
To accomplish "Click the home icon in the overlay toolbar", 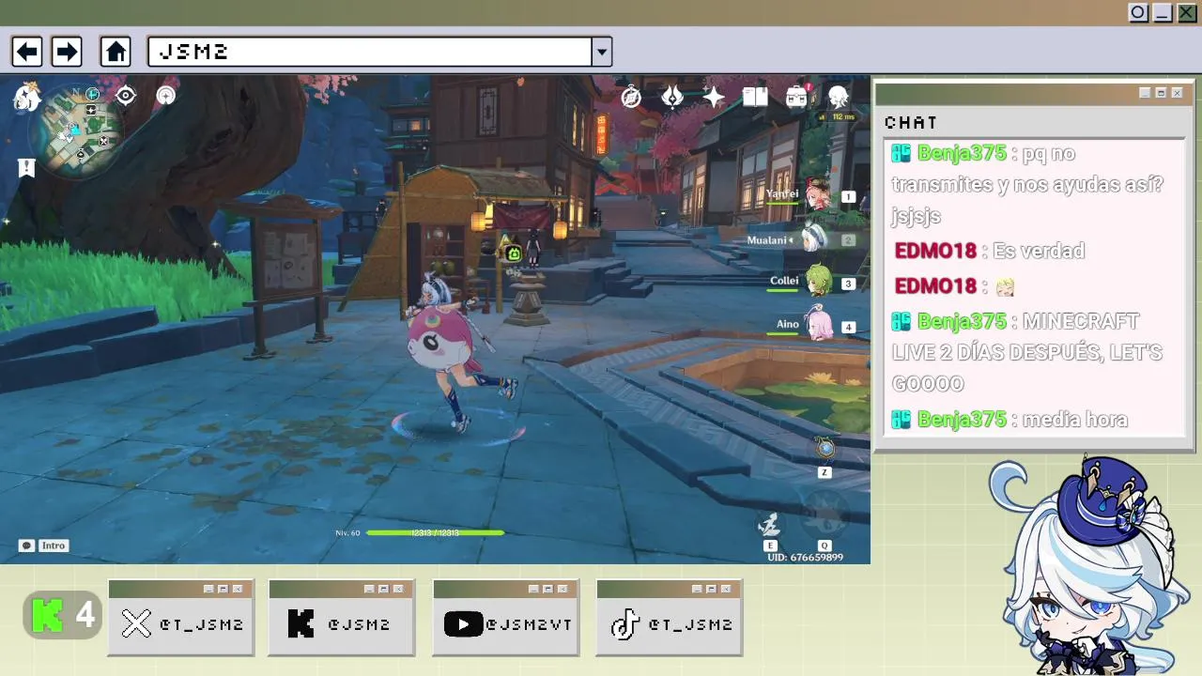I will coord(116,51).
